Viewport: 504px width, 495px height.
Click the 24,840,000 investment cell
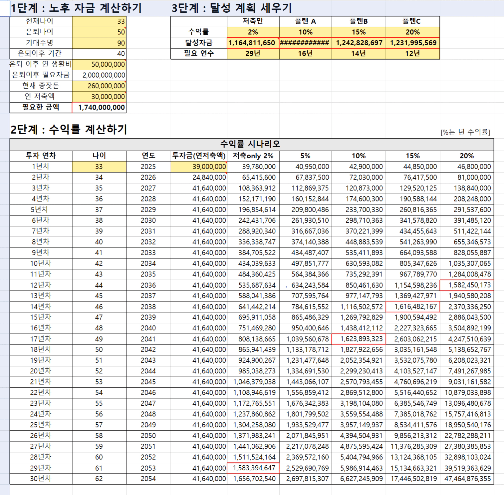199,178
